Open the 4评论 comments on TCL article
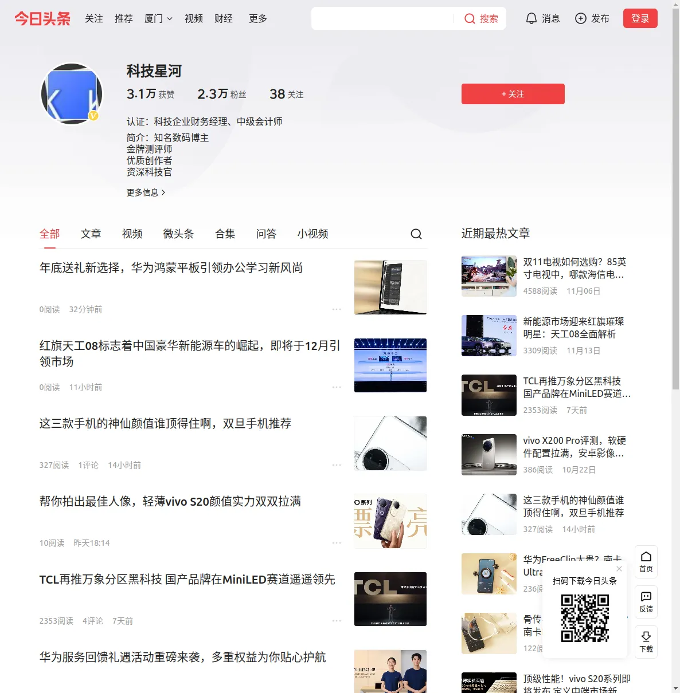The image size is (680, 693). pos(93,621)
